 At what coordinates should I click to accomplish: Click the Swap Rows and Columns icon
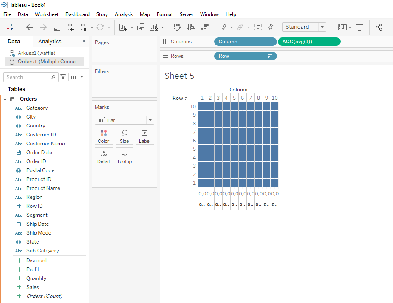(x=177, y=27)
